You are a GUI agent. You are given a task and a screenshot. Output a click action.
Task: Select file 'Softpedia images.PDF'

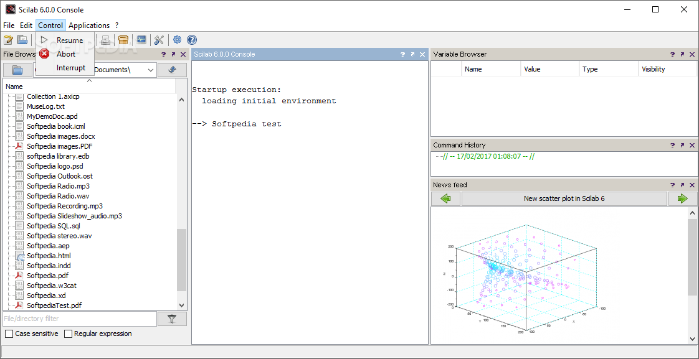tap(60, 146)
